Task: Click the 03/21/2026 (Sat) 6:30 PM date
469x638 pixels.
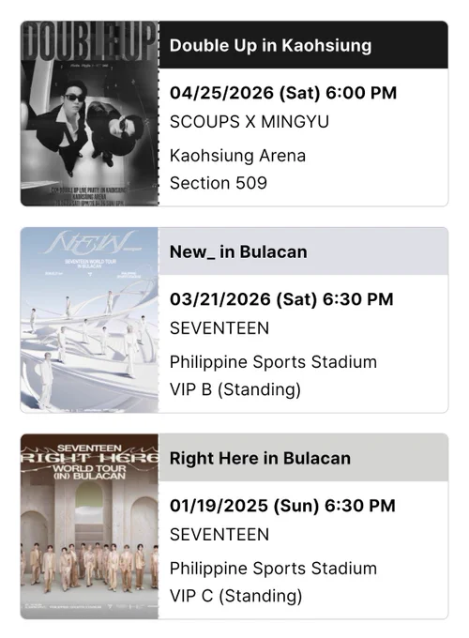Action: [x=281, y=299]
